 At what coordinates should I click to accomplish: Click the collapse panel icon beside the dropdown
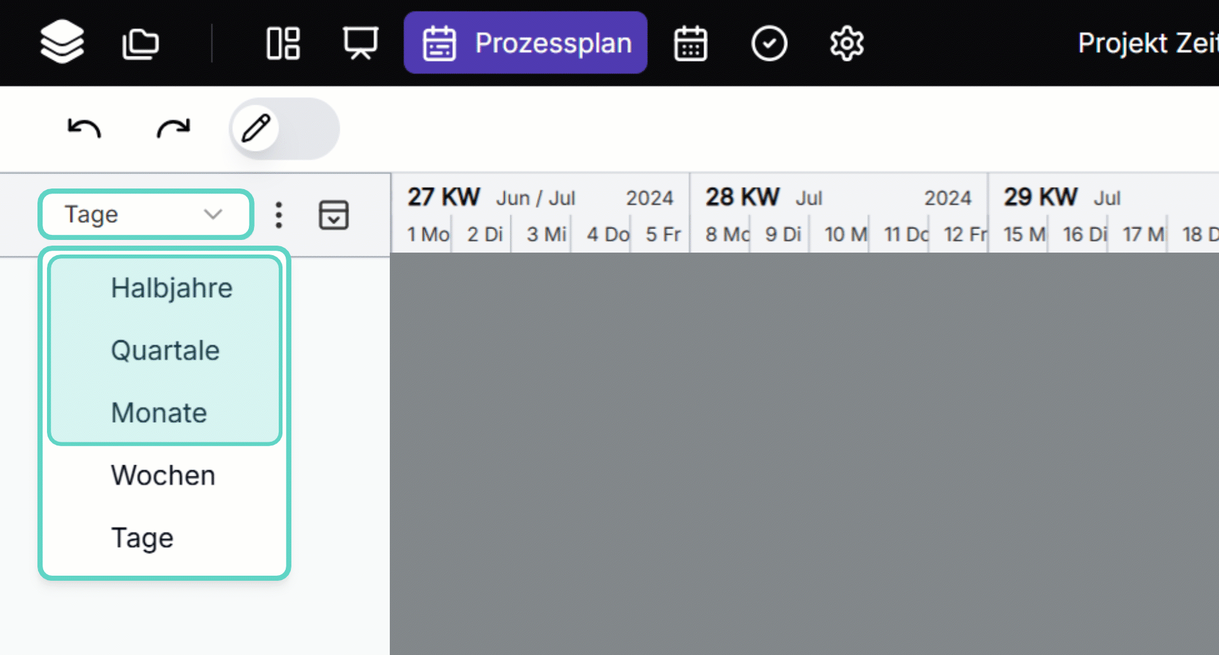pyautogui.click(x=333, y=215)
